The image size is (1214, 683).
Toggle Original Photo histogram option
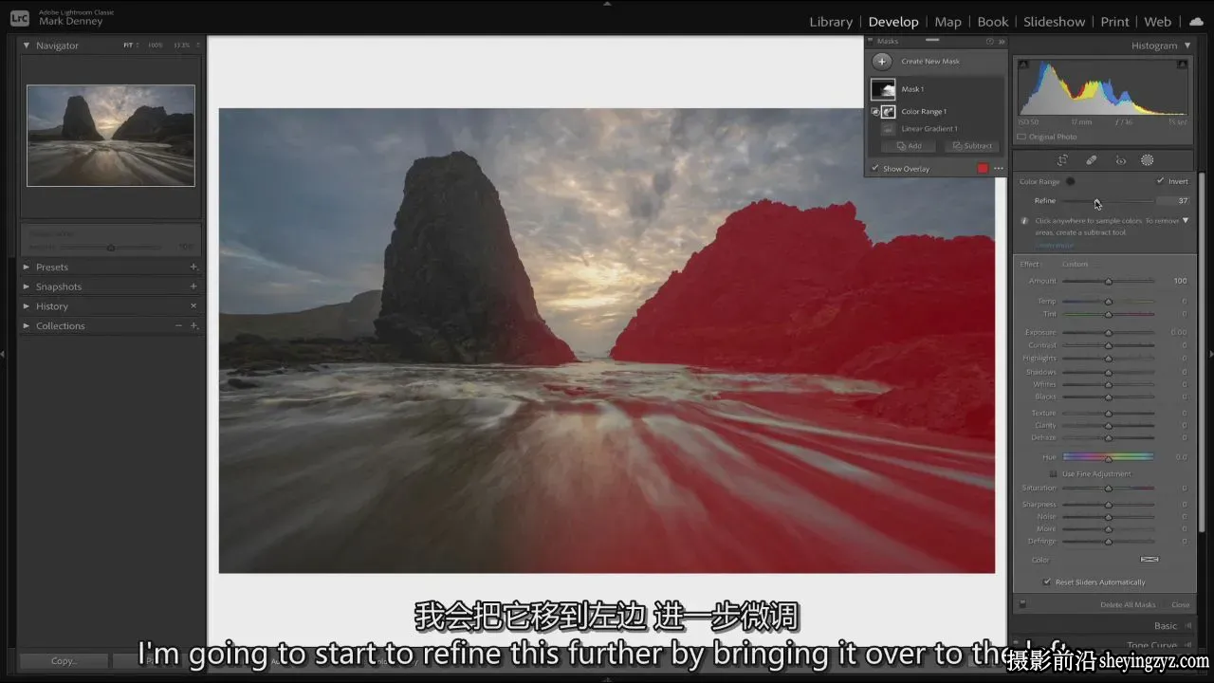[1021, 137]
